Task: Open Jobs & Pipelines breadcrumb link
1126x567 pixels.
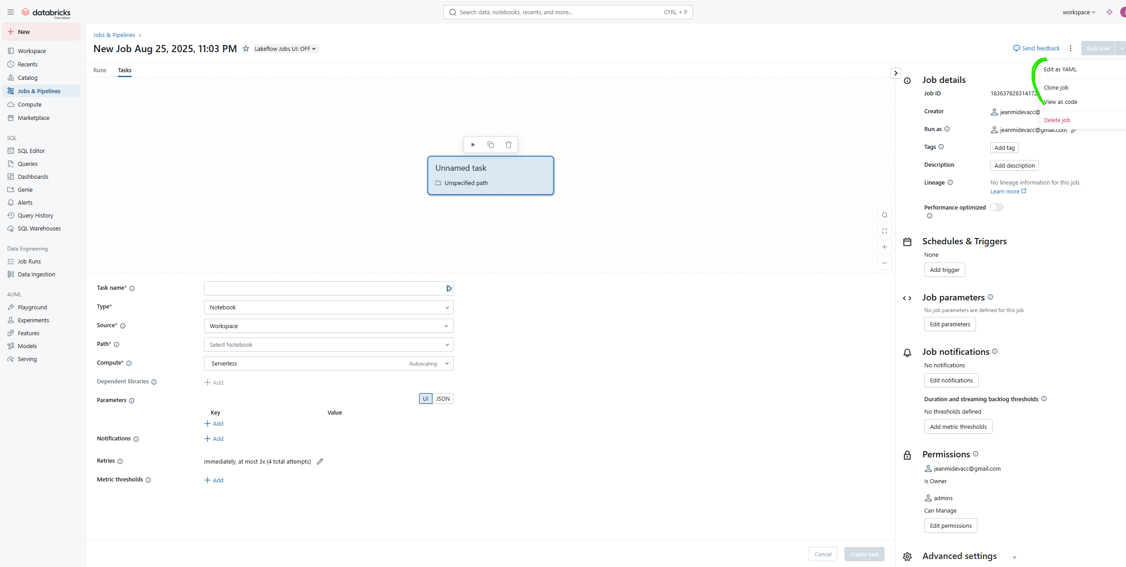Action: pyautogui.click(x=114, y=35)
